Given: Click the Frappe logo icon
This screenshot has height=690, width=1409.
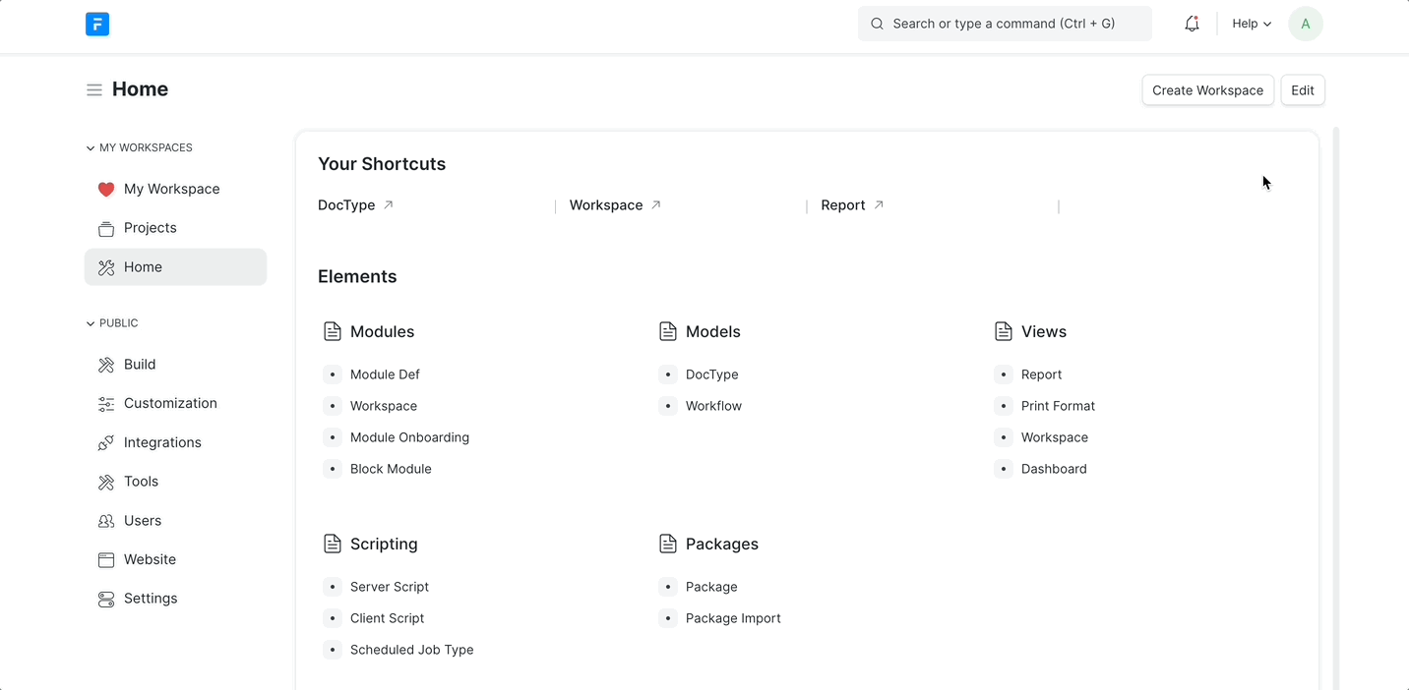Looking at the screenshot, I should (x=97, y=25).
